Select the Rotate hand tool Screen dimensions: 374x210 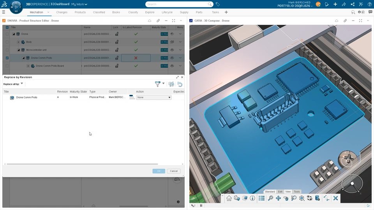click(x=286, y=198)
